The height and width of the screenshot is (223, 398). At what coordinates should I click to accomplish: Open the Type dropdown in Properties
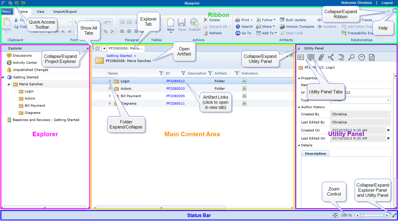coord(388,100)
